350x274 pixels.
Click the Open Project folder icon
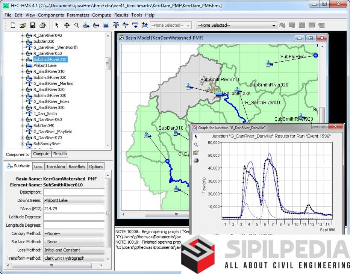tap(23, 25)
